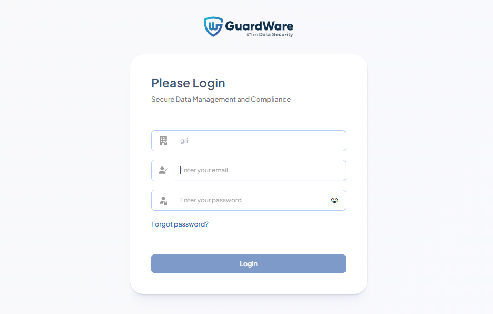The image size is (493, 314).
Task: Place cursor on the password placeholder text
Action: pyautogui.click(x=211, y=200)
